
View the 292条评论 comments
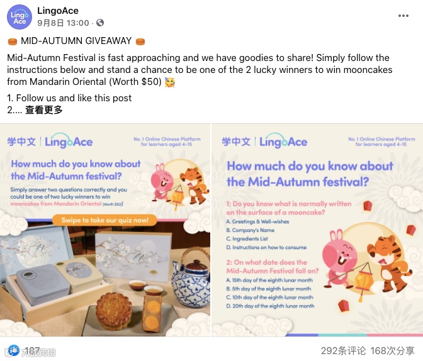click(343, 351)
